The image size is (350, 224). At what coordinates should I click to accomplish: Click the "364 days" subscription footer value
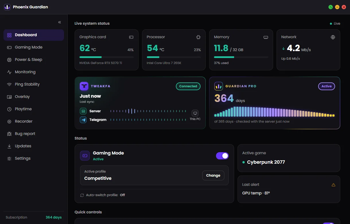point(54,217)
